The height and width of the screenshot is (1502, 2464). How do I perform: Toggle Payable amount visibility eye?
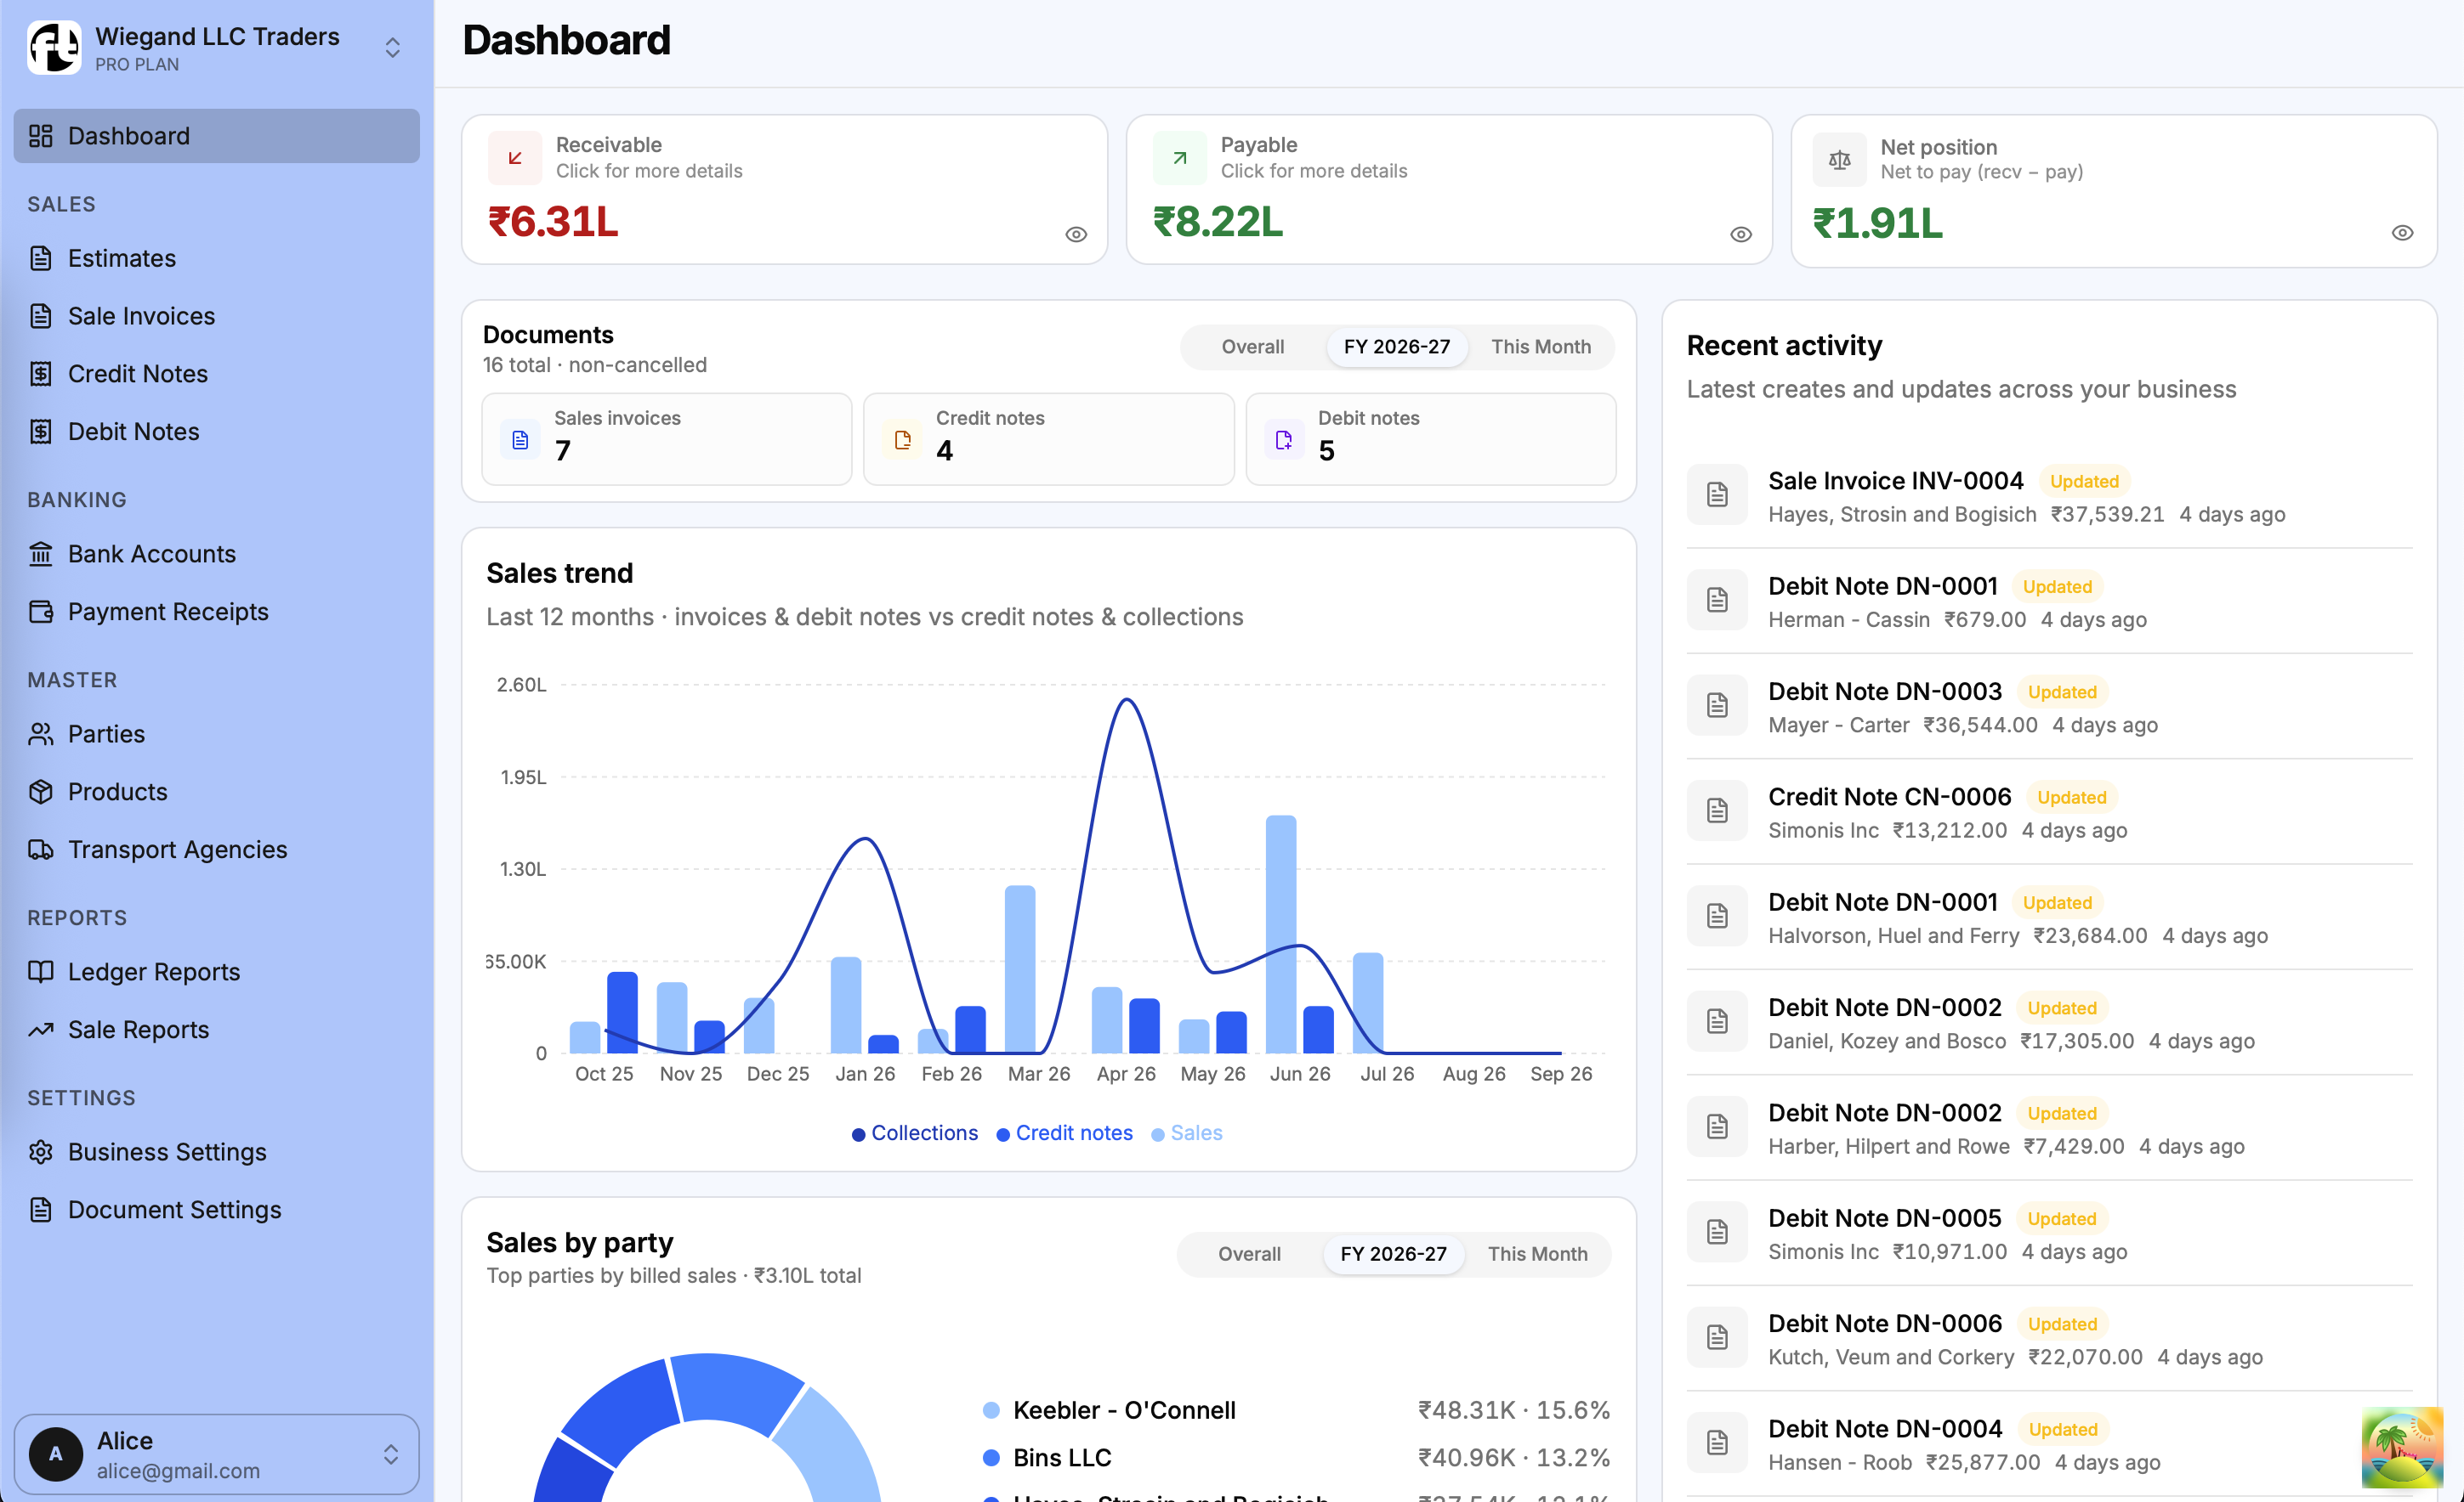tap(1741, 234)
